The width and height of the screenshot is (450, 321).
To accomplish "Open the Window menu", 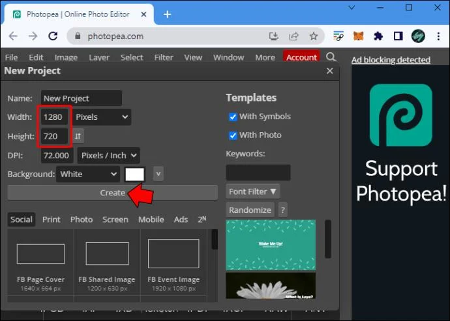I will point(228,57).
